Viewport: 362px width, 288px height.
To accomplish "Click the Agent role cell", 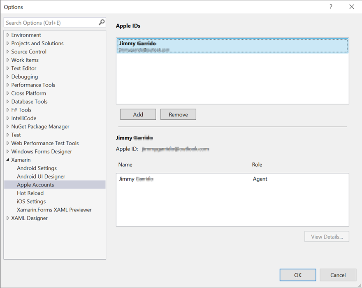I will click(260, 179).
